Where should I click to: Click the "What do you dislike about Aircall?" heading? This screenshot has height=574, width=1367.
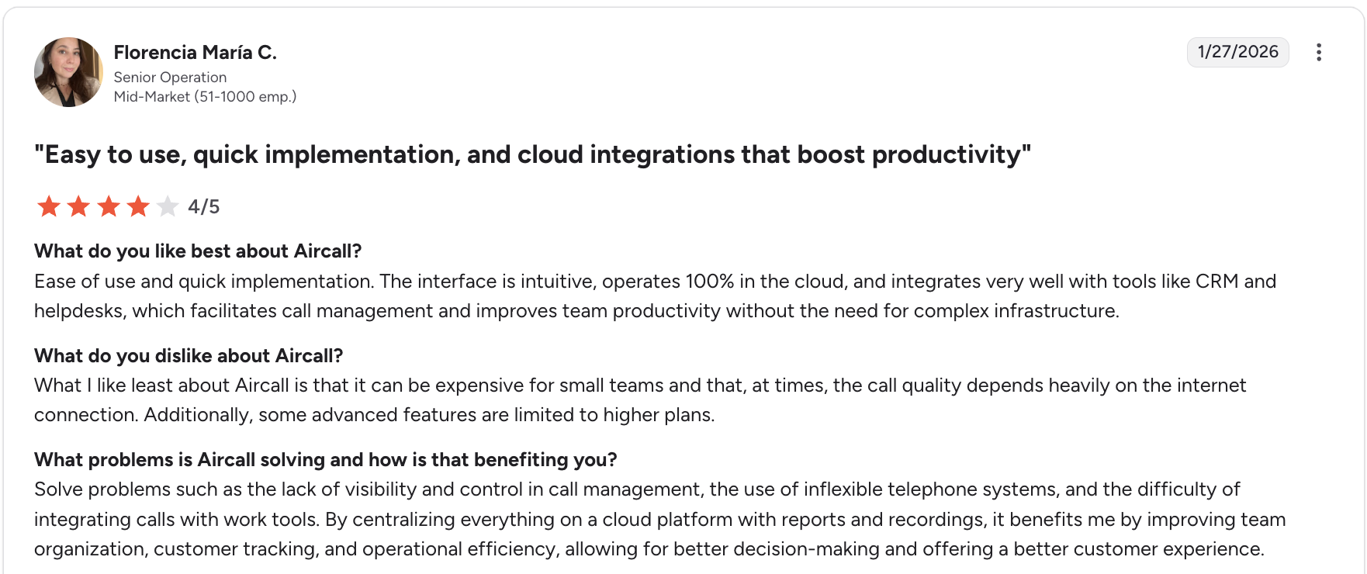click(x=189, y=356)
